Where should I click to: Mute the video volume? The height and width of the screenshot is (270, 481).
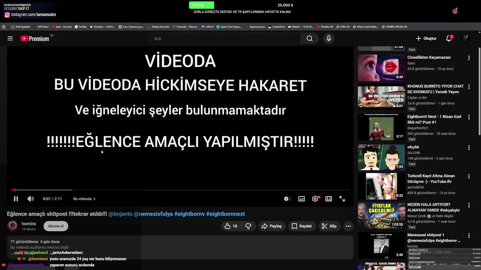(30, 199)
